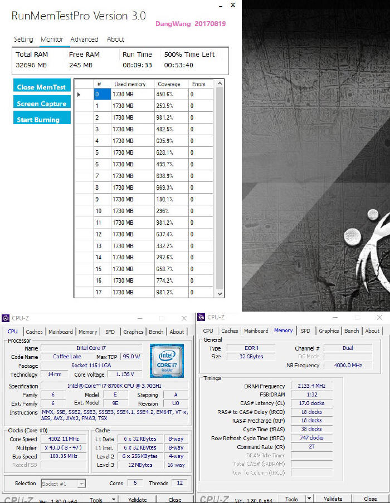The width and height of the screenshot is (390, 503).
Task: Open CPU tab in right CPU-Z window
Action: click(x=208, y=331)
